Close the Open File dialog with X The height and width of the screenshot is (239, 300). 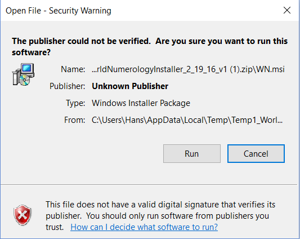[287, 10]
